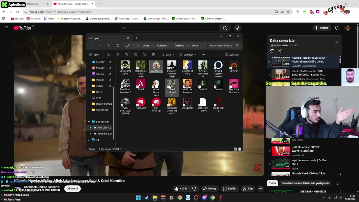Select Backrooms Eight Levels shortcut
The width and height of the screenshot is (359, 202).
coord(141,69)
